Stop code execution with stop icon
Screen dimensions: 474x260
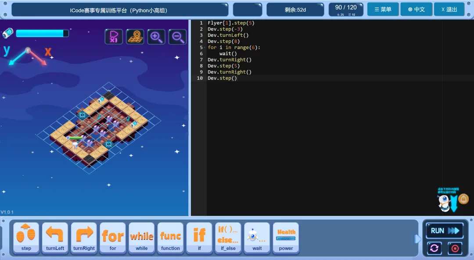coord(455,248)
